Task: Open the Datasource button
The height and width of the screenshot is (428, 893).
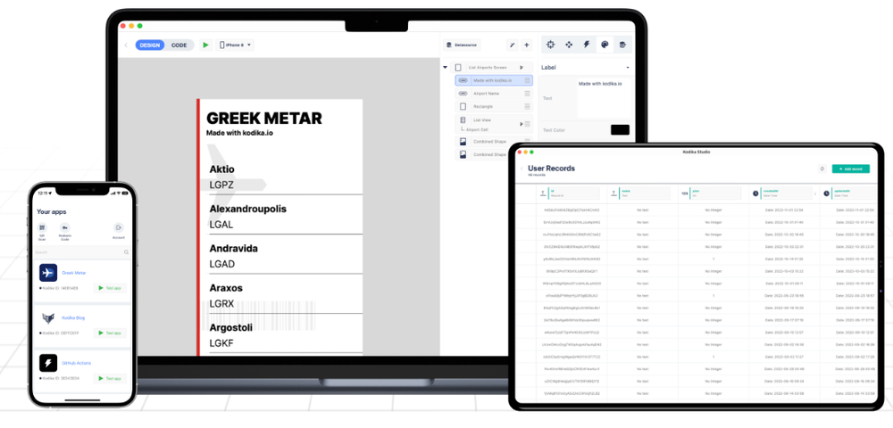Action: click(463, 45)
